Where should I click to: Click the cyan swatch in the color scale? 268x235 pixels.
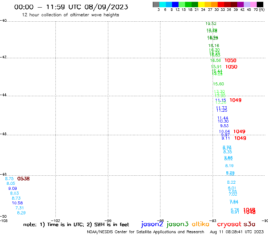tap(163, 4)
